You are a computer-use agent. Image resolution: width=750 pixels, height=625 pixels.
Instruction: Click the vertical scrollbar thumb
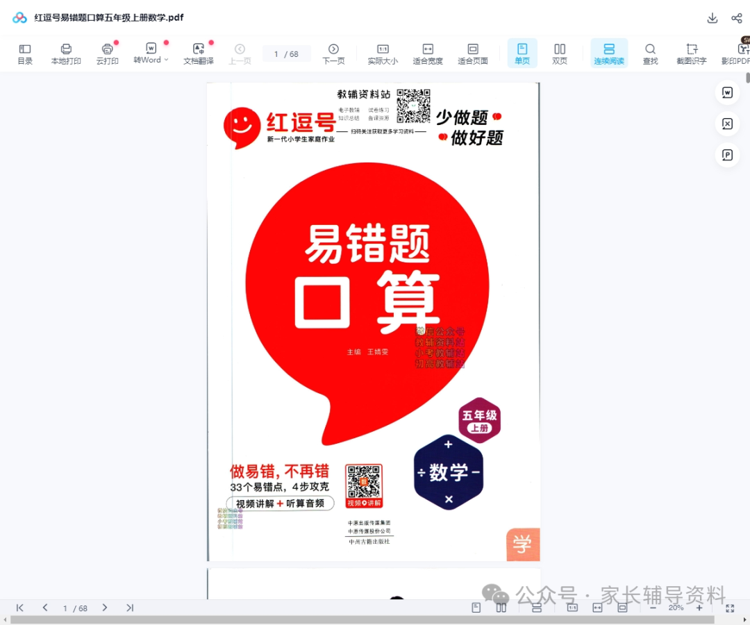coord(747,78)
